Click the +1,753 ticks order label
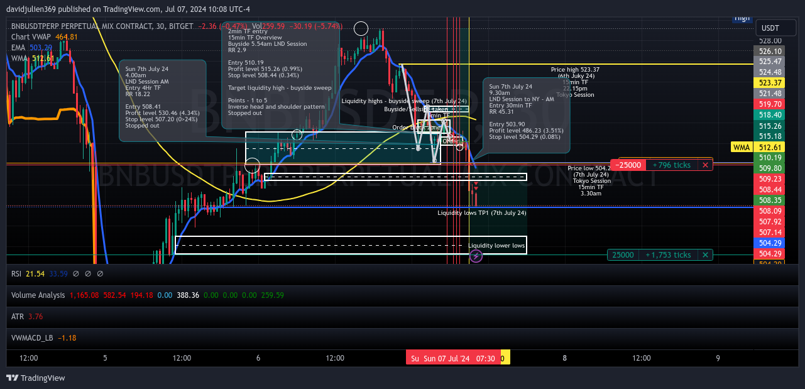 click(669, 255)
